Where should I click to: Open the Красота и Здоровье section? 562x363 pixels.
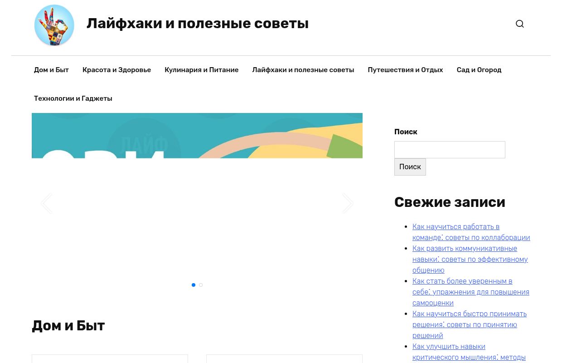[x=116, y=70]
